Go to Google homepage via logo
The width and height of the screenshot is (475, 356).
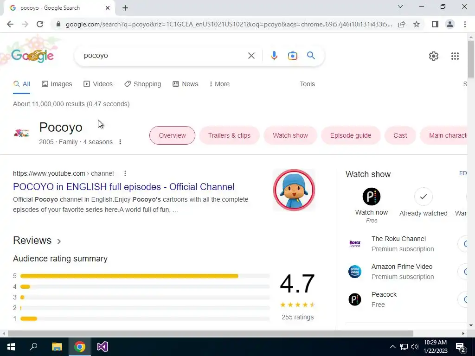tap(32, 56)
